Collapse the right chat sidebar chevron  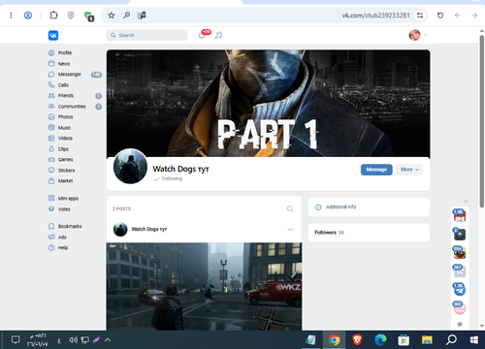coord(466,201)
